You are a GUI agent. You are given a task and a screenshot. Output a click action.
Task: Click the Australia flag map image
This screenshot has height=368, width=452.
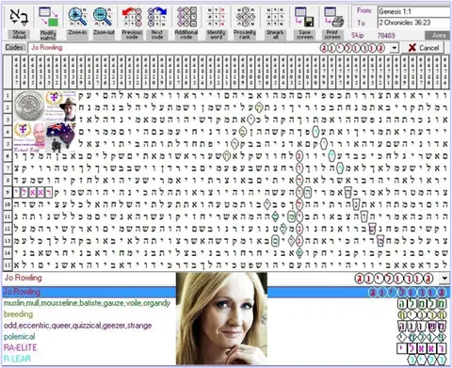pos(61,136)
